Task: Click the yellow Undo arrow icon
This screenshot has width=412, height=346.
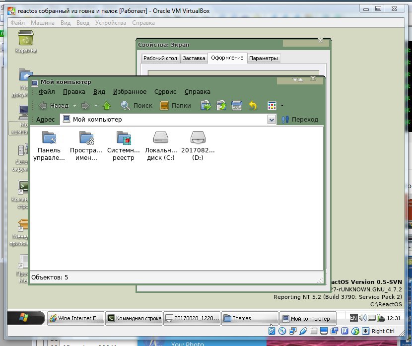Action: [253, 106]
